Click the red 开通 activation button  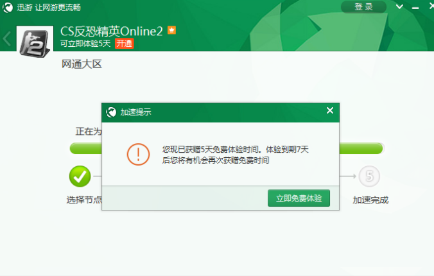(x=125, y=44)
